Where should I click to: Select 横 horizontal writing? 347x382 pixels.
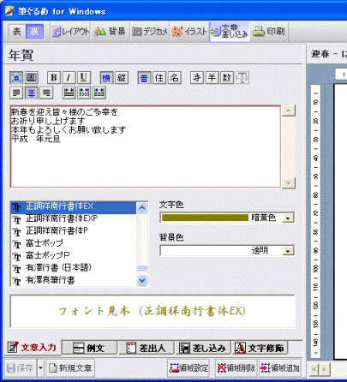(x=106, y=78)
